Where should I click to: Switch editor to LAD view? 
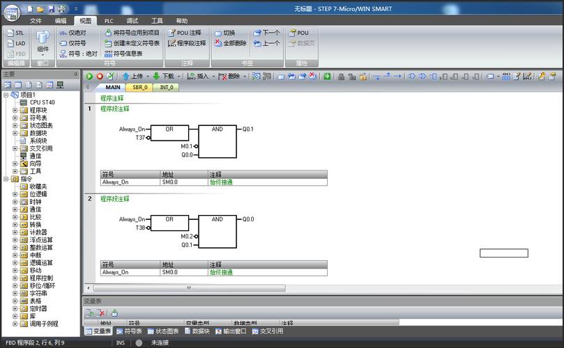click(x=15, y=43)
